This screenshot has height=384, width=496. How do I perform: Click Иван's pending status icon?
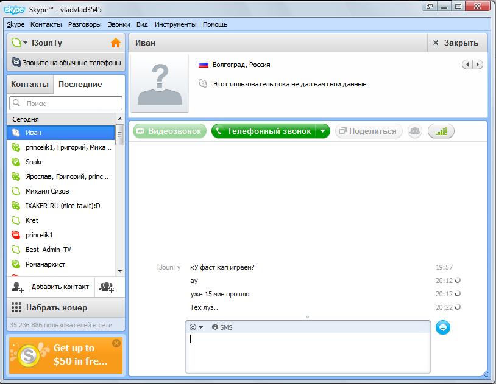coord(16,133)
